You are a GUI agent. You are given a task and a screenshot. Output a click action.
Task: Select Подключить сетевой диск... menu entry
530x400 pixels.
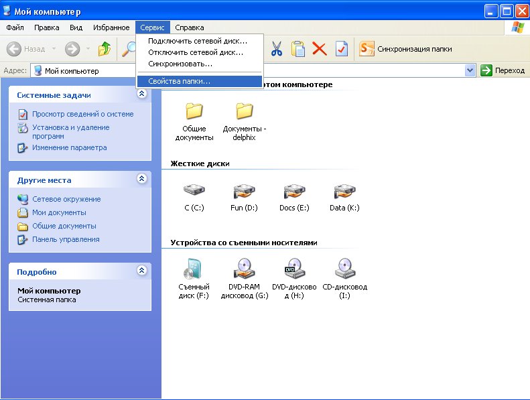click(x=197, y=42)
